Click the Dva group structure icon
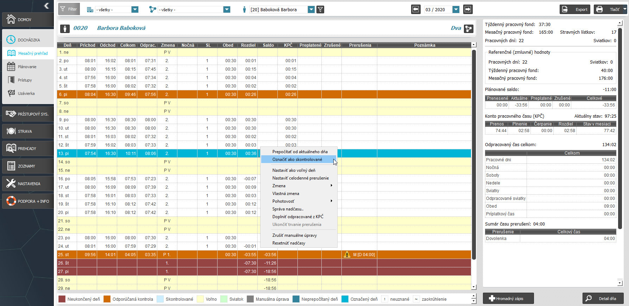629x306 pixels. pos(468,28)
